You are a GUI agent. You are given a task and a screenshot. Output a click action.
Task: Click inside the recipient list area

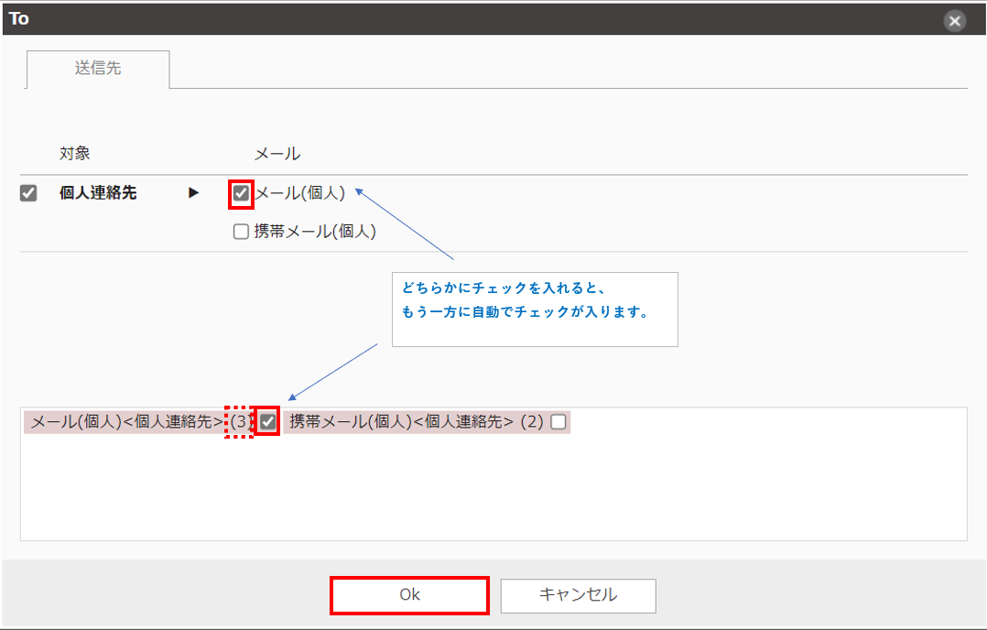494,485
